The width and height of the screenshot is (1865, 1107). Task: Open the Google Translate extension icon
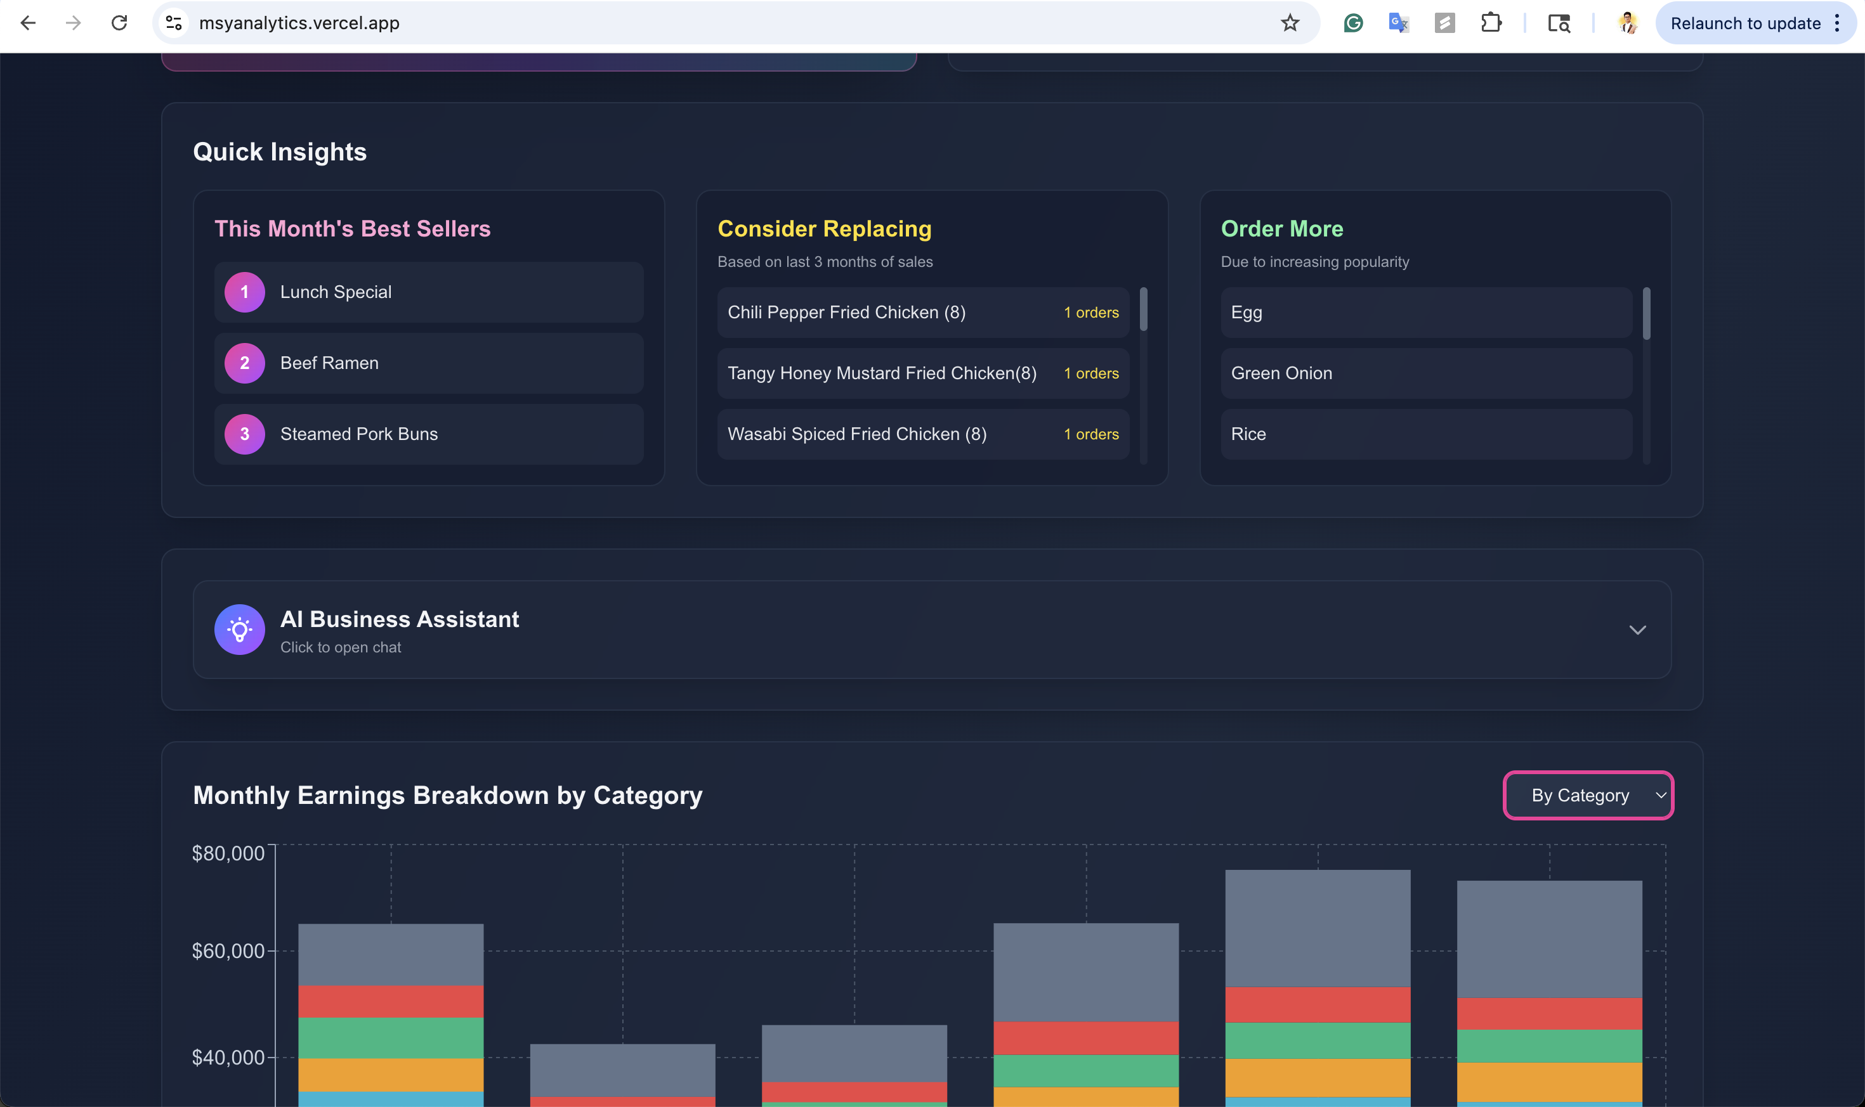click(1399, 23)
